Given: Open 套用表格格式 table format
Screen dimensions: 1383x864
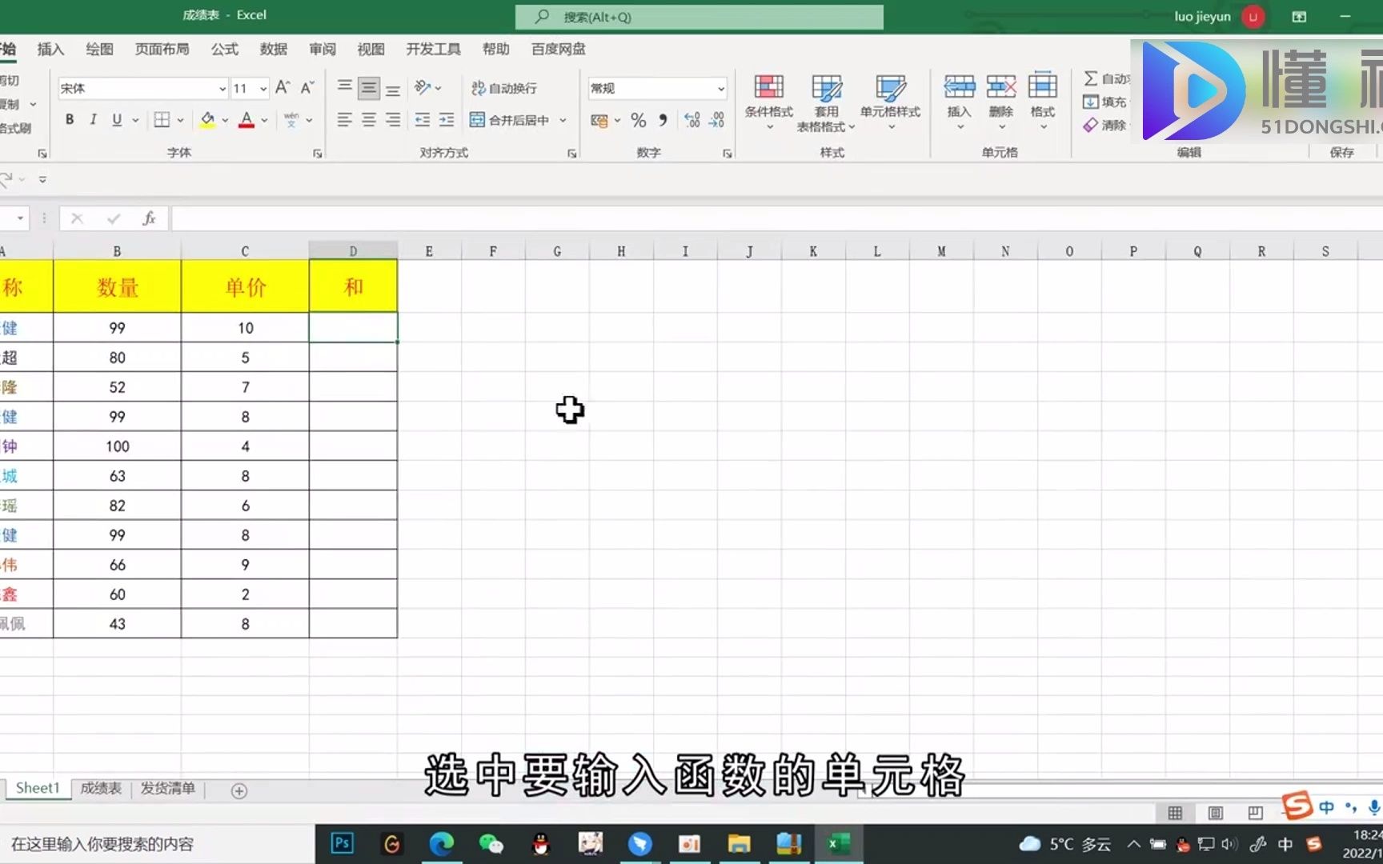Looking at the screenshot, I should [x=826, y=102].
